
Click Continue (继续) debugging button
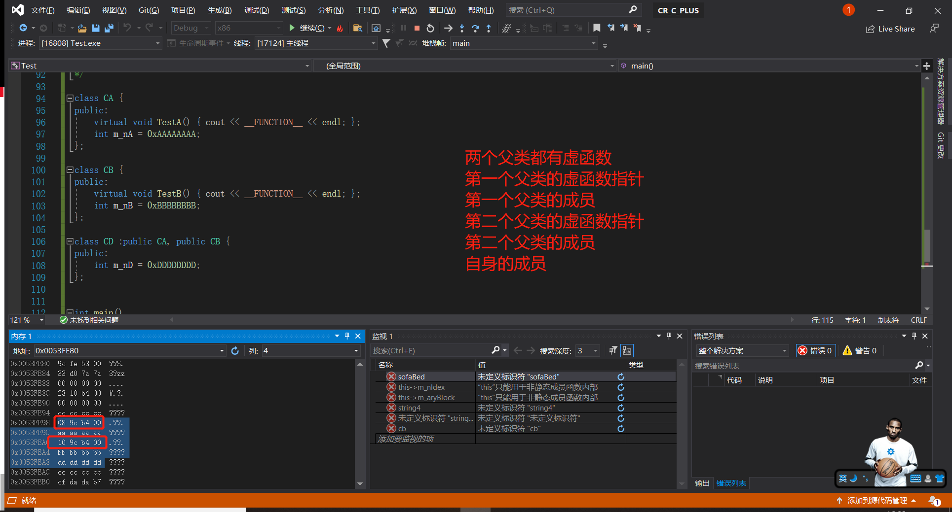tap(306, 28)
